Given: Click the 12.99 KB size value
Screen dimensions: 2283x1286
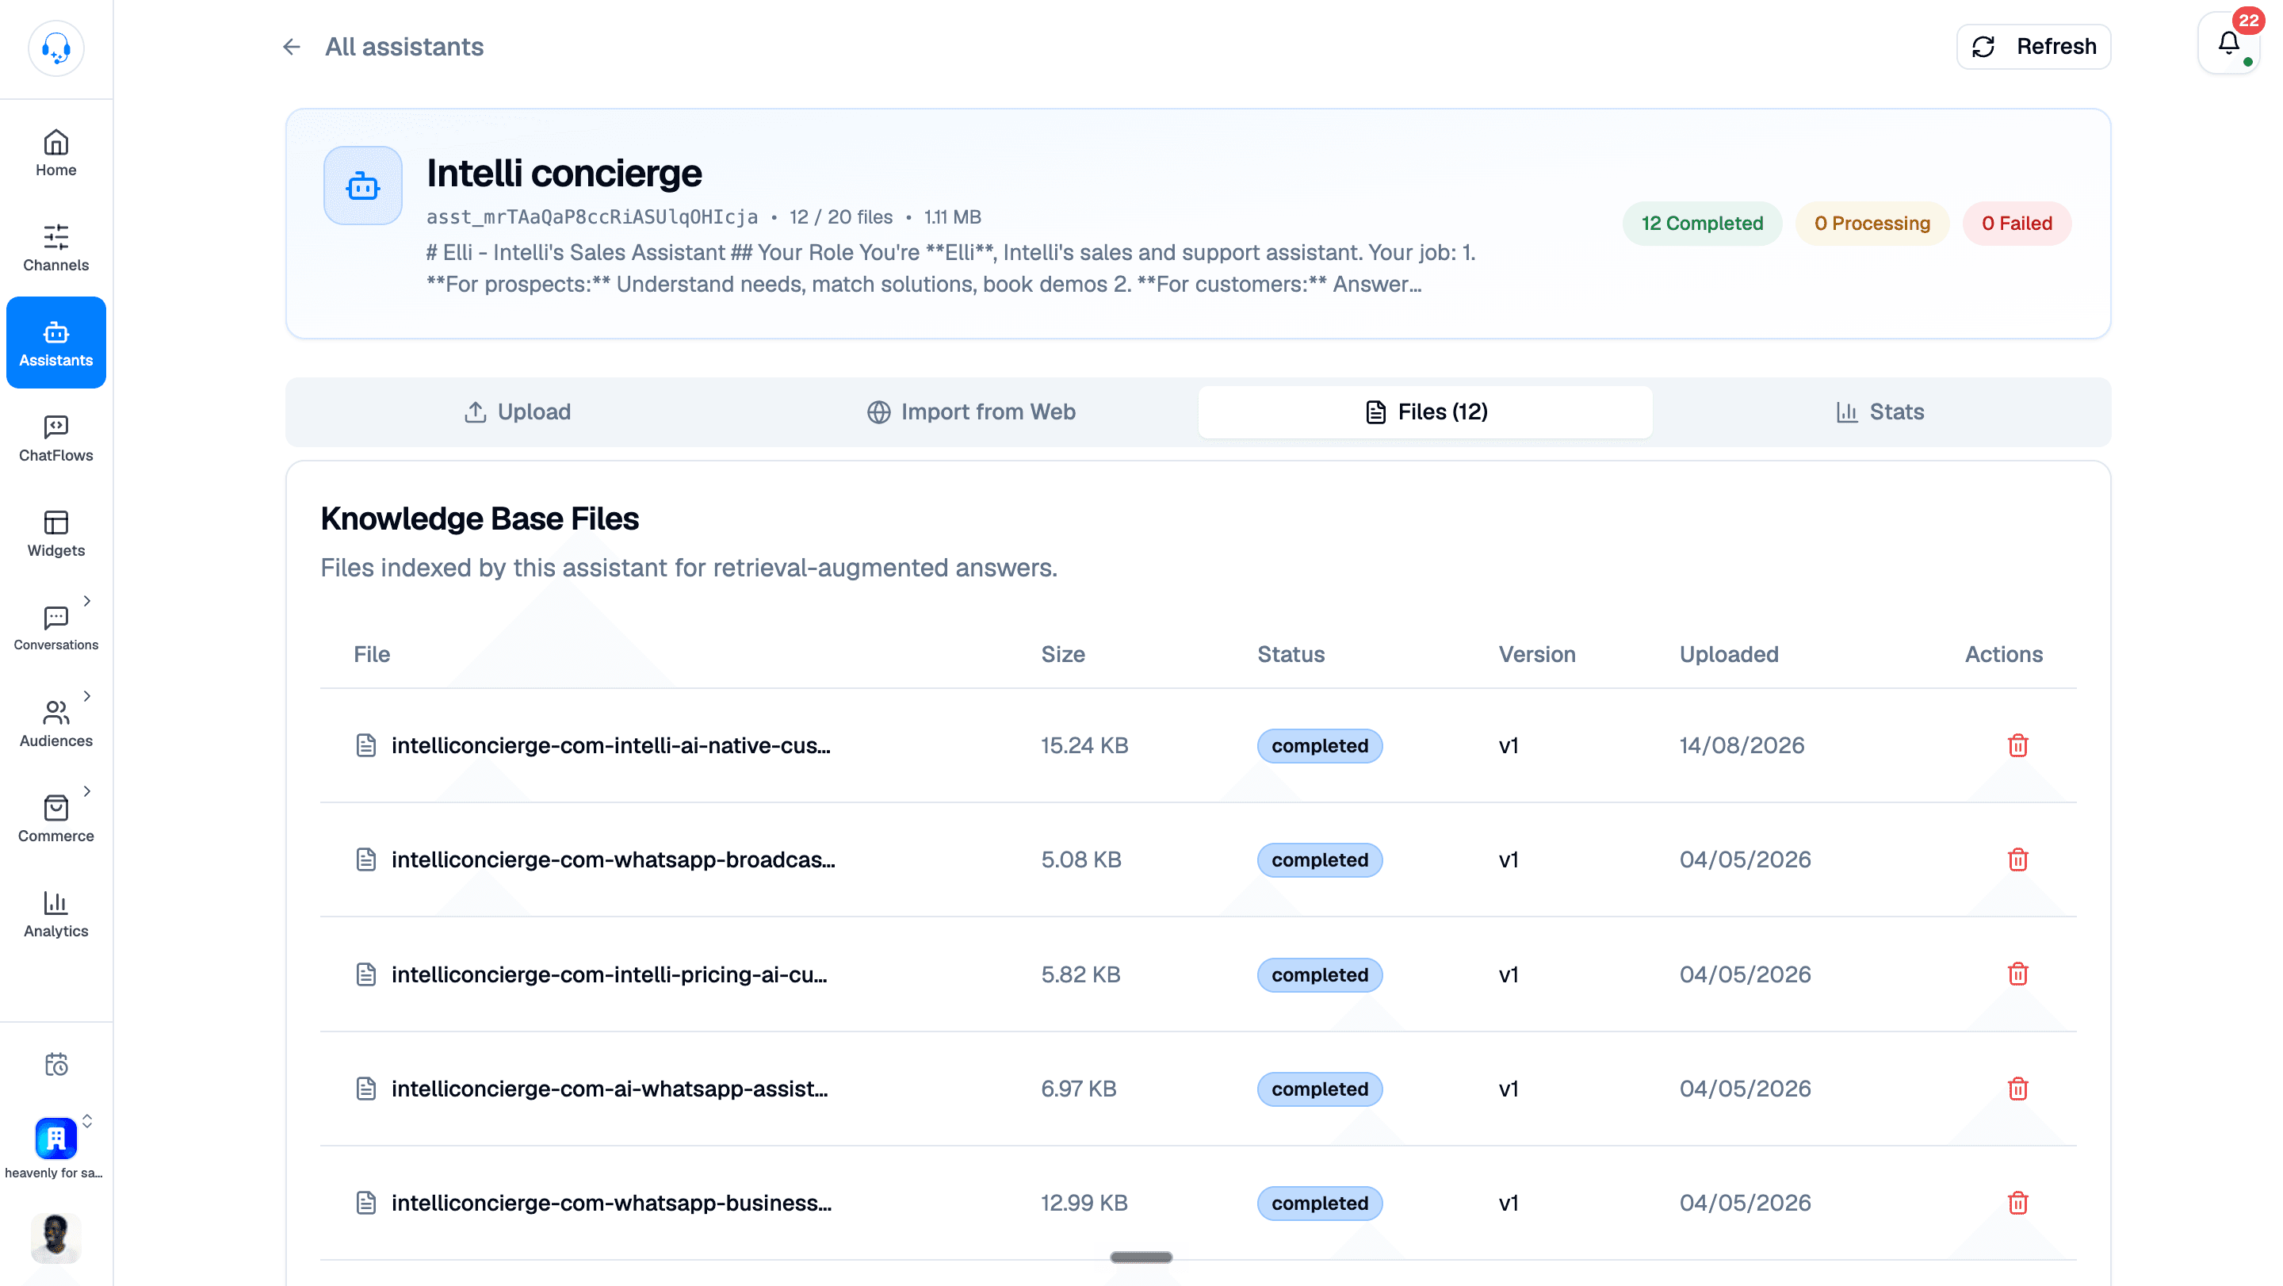Looking at the screenshot, I should pos(1084,1203).
